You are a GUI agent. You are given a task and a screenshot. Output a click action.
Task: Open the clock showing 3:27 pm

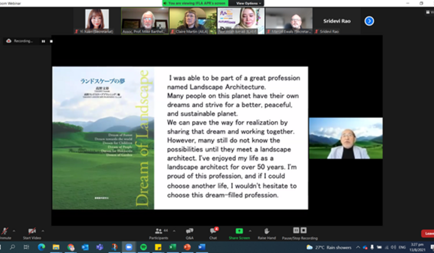click(x=417, y=247)
